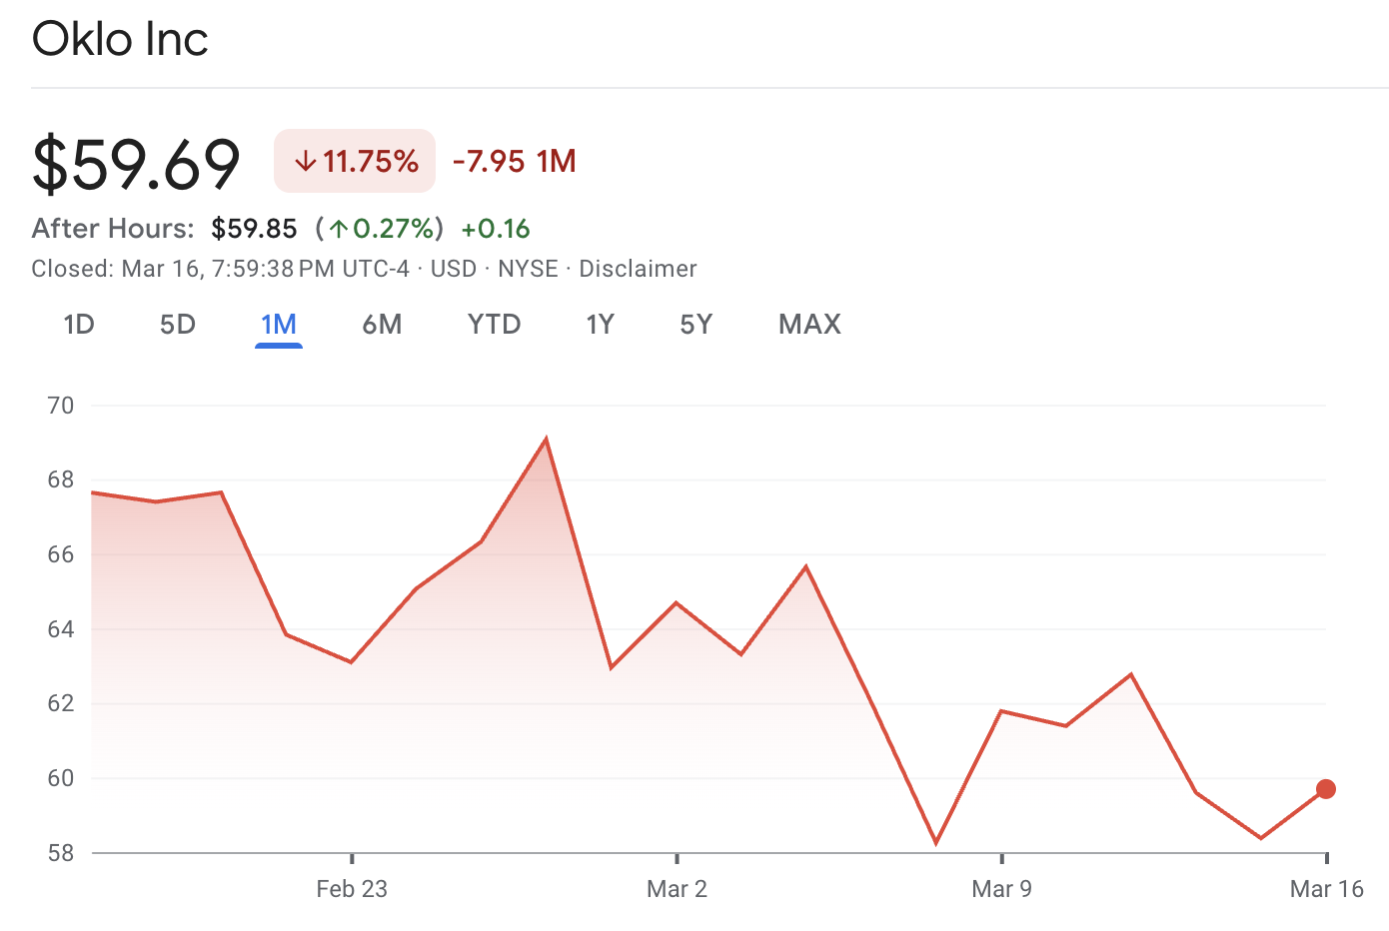Click the 11.75% decline badge

[355, 161]
